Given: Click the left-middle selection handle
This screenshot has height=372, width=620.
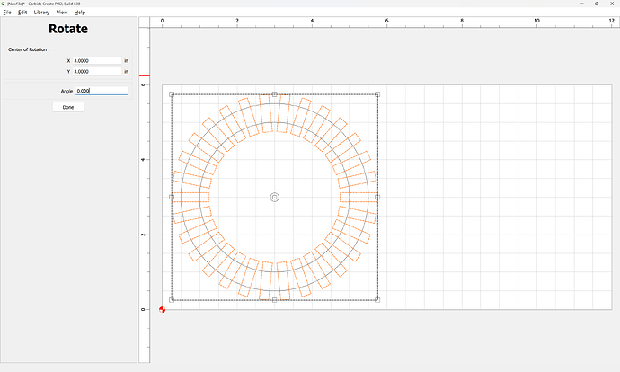Looking at the screenshot, I should (x=172, y=197).
